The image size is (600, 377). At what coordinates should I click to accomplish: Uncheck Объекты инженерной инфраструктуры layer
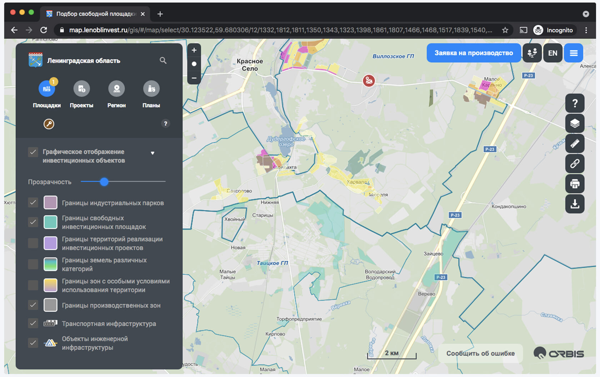coord(33,343)
